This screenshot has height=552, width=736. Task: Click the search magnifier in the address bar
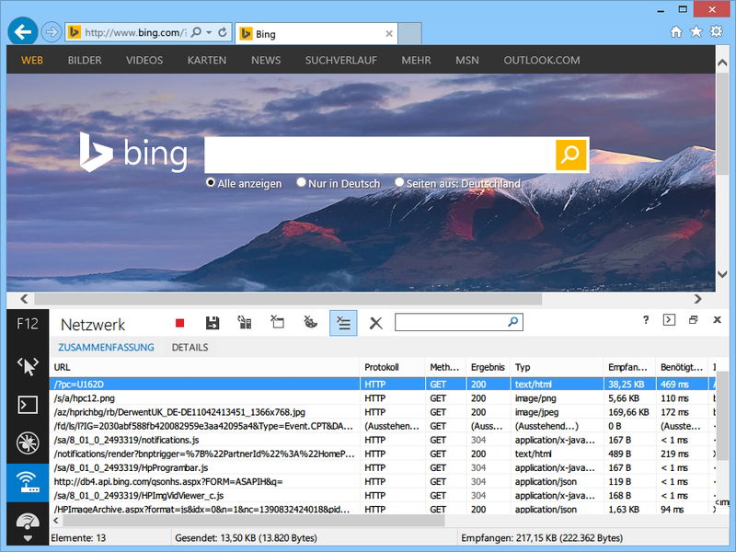click(x=196, y=32)
